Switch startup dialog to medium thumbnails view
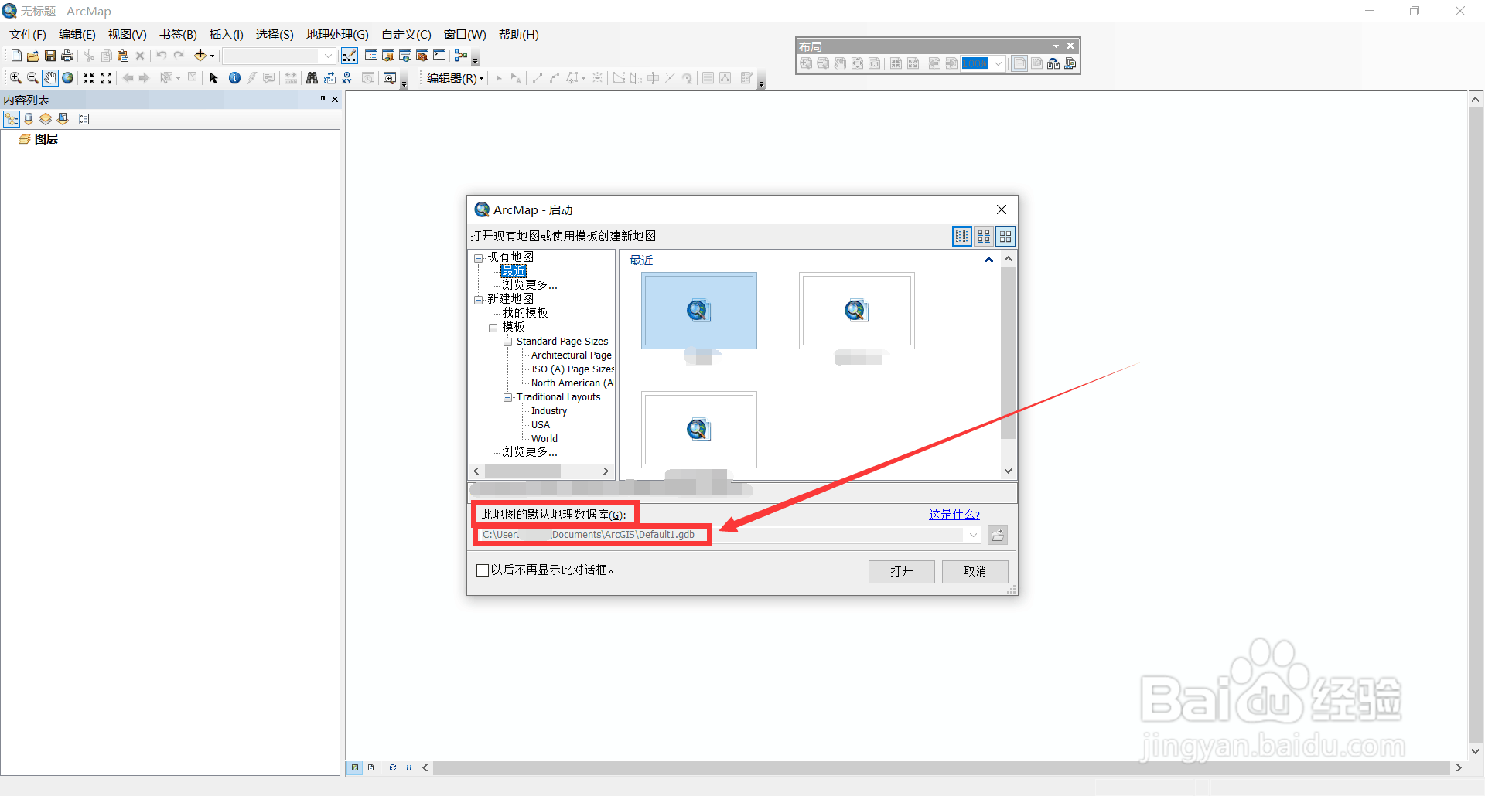Viewport: 1485px width, 796px height. click(984, 236)
